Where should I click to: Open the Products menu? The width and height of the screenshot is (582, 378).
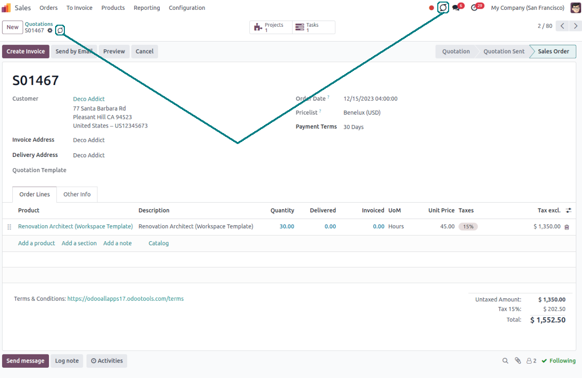pos(113,8)
